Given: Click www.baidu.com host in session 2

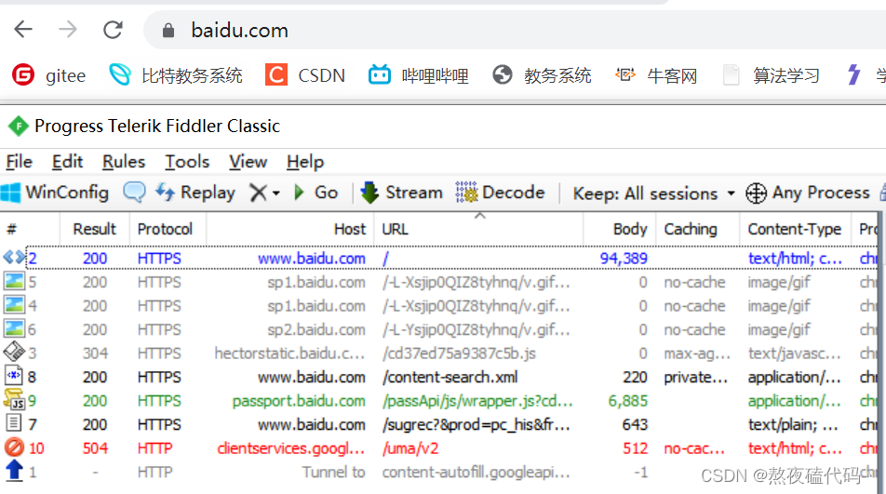Looking at the screenshot, I should (312, 259).
